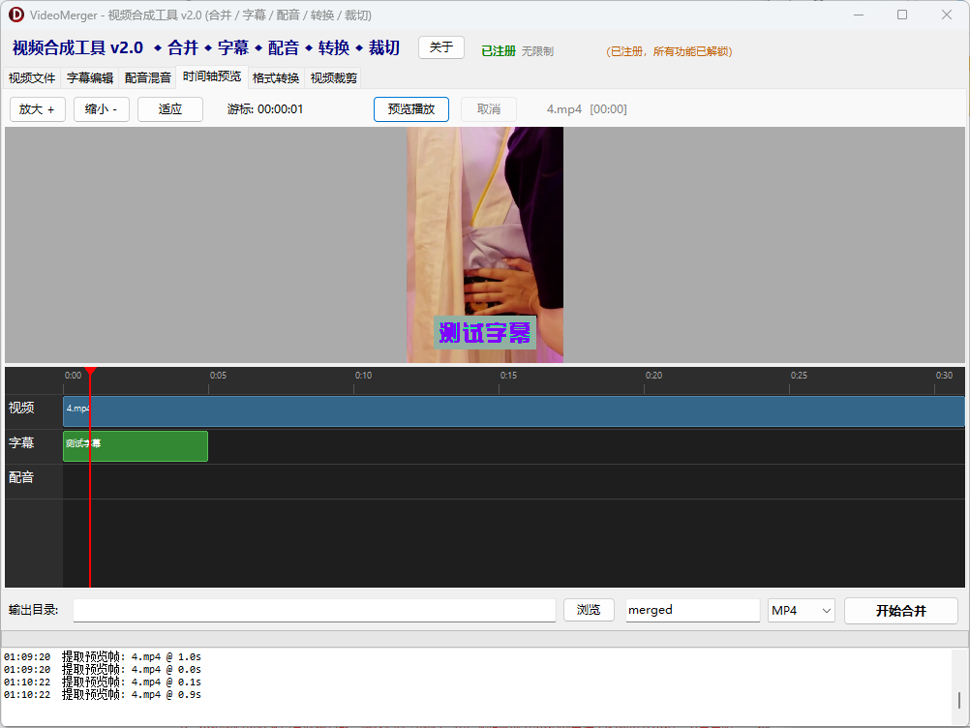Screen dimensions: 970x728
Task: Zoom out timeline with 缩小 - button
Action: (x=102, y=109)
